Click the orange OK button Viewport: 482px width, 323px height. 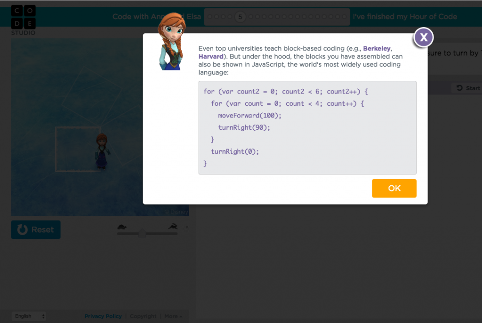(394, 188)
